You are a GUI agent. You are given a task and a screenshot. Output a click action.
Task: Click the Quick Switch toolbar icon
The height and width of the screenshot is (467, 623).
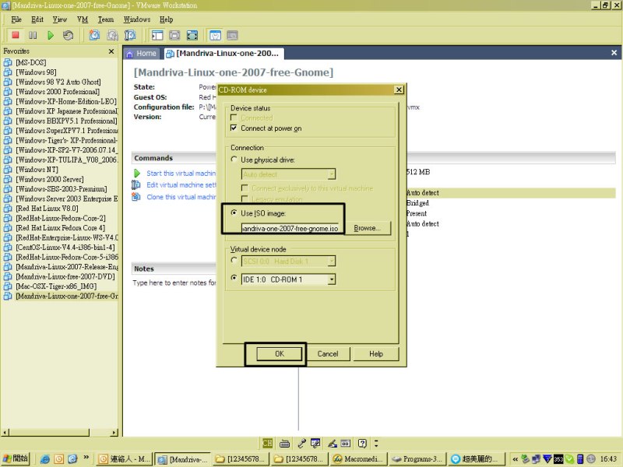174,35
